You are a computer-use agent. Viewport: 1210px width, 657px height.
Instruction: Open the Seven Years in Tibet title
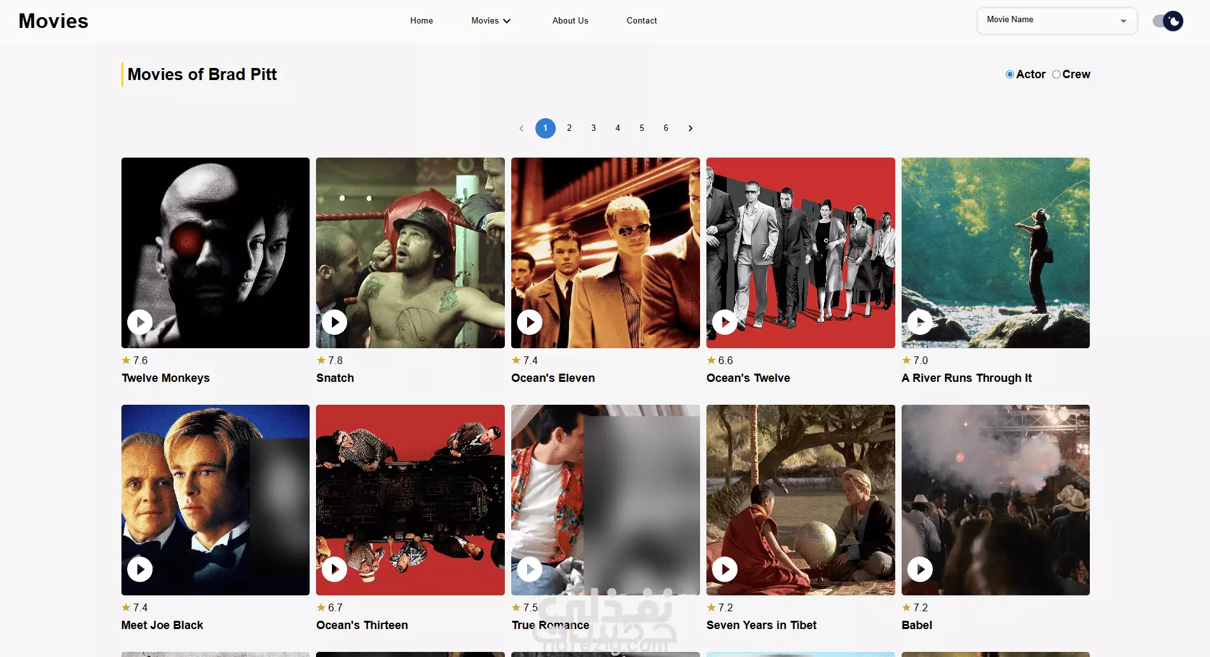761,625
